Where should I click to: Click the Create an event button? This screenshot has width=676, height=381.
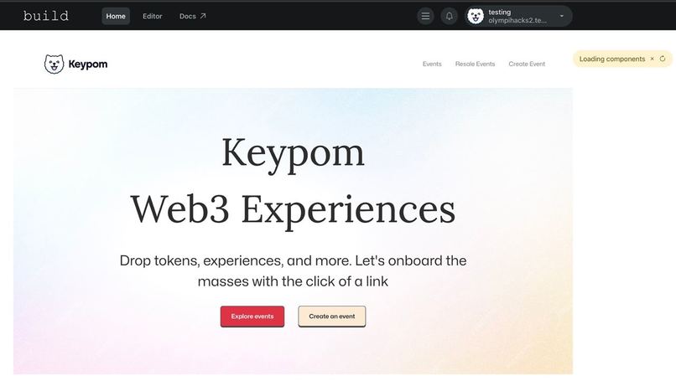coord(332,317)
